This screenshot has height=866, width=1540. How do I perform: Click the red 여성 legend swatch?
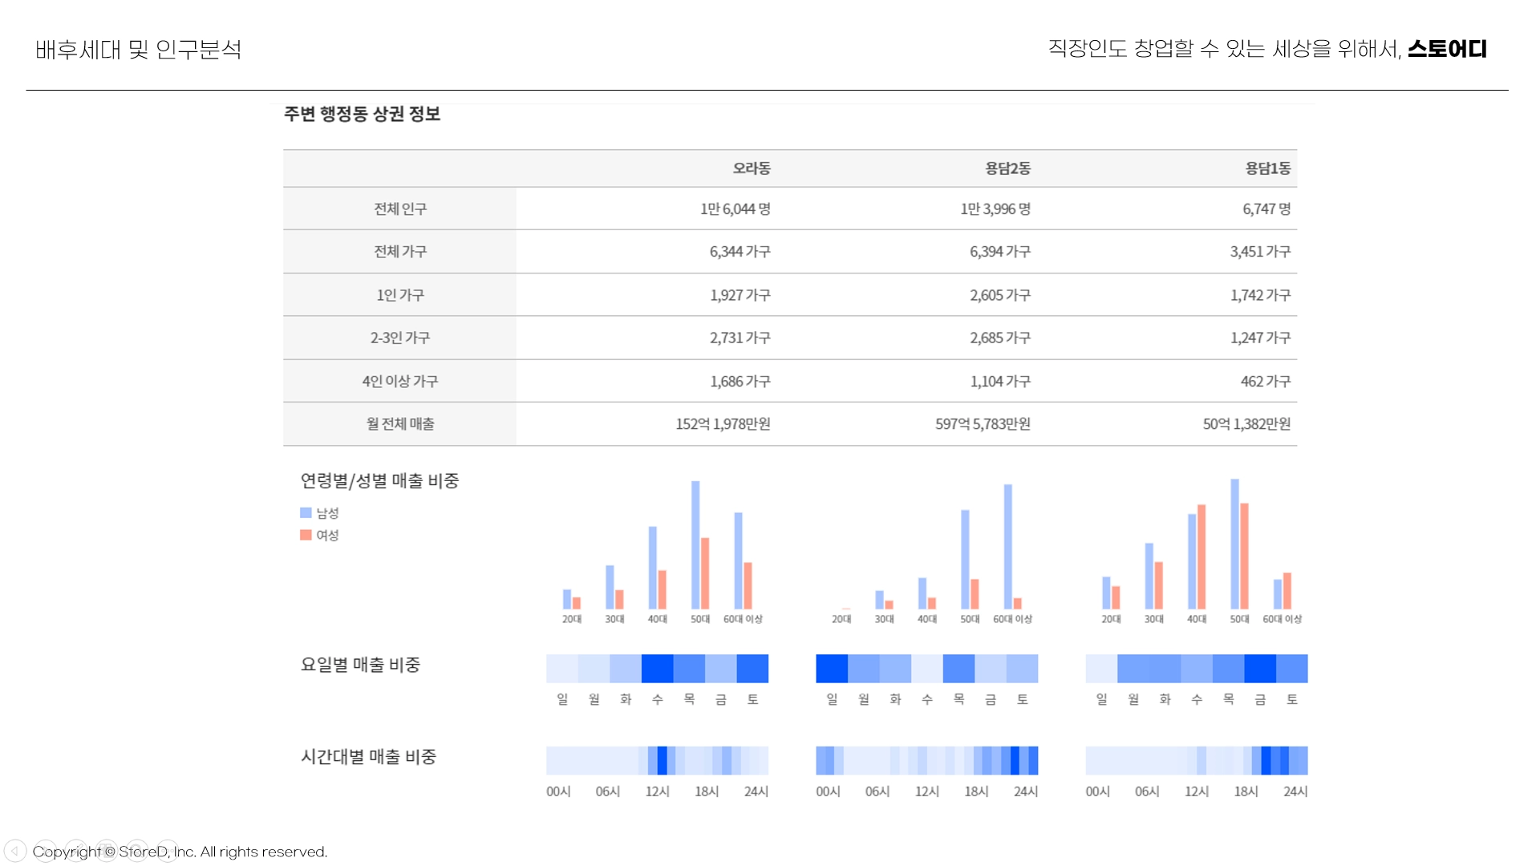point(306,535)
